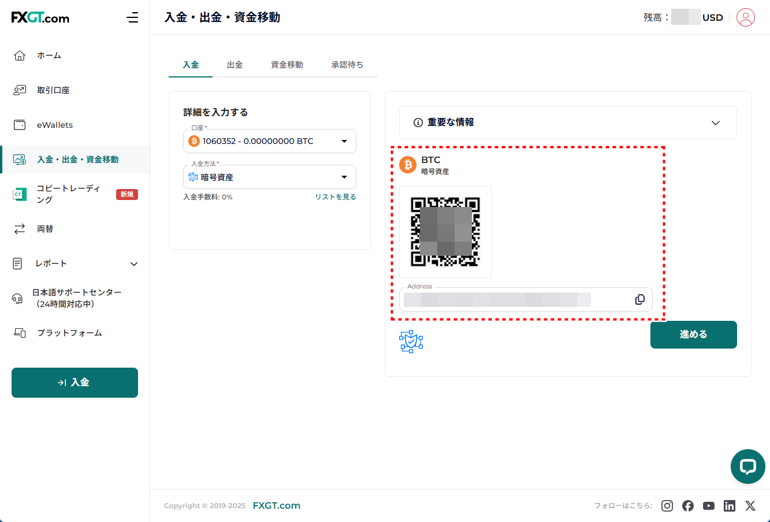Open コピートレーディング copy trading icon
Screen dimensions: 770x522
20,194
